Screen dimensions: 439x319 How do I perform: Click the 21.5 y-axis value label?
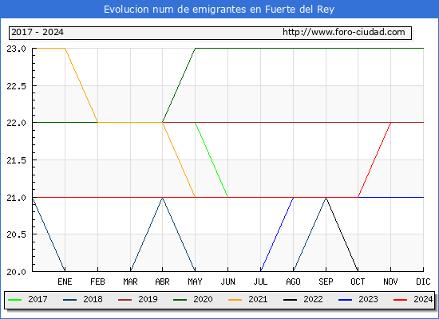coord(16,160)
